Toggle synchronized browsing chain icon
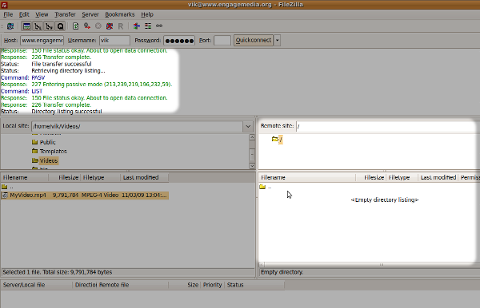Screen dimensions: 480x308 (159, 26)
